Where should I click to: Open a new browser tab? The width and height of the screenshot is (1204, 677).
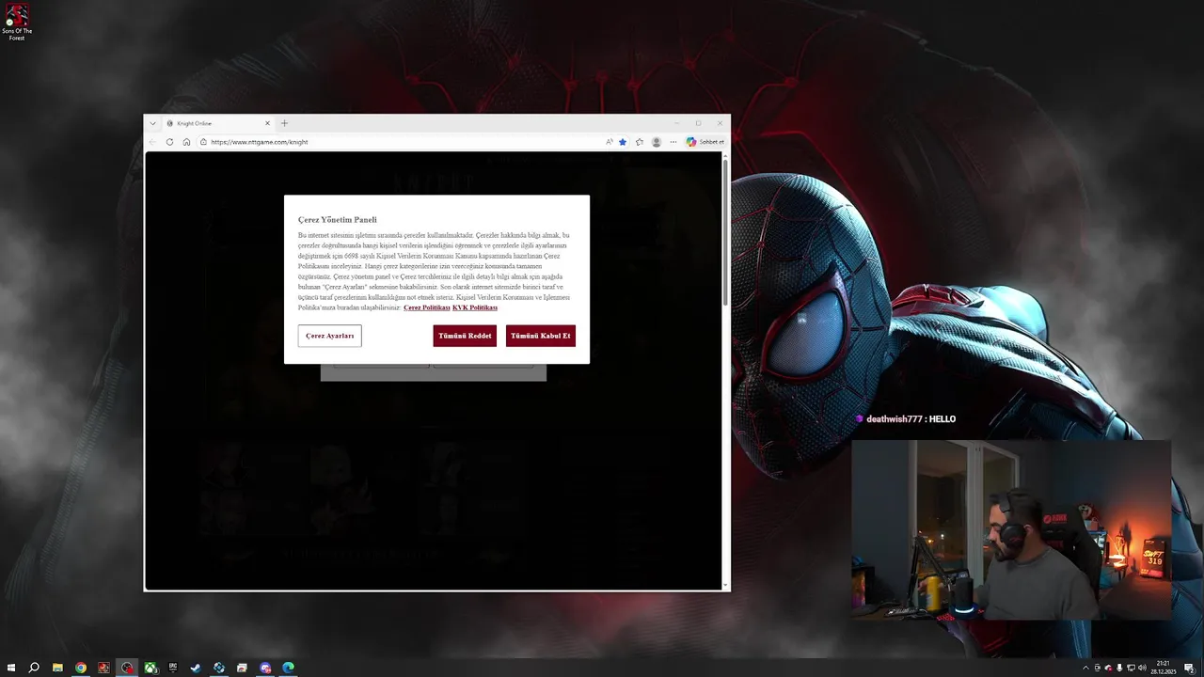(x=284, y=123)
